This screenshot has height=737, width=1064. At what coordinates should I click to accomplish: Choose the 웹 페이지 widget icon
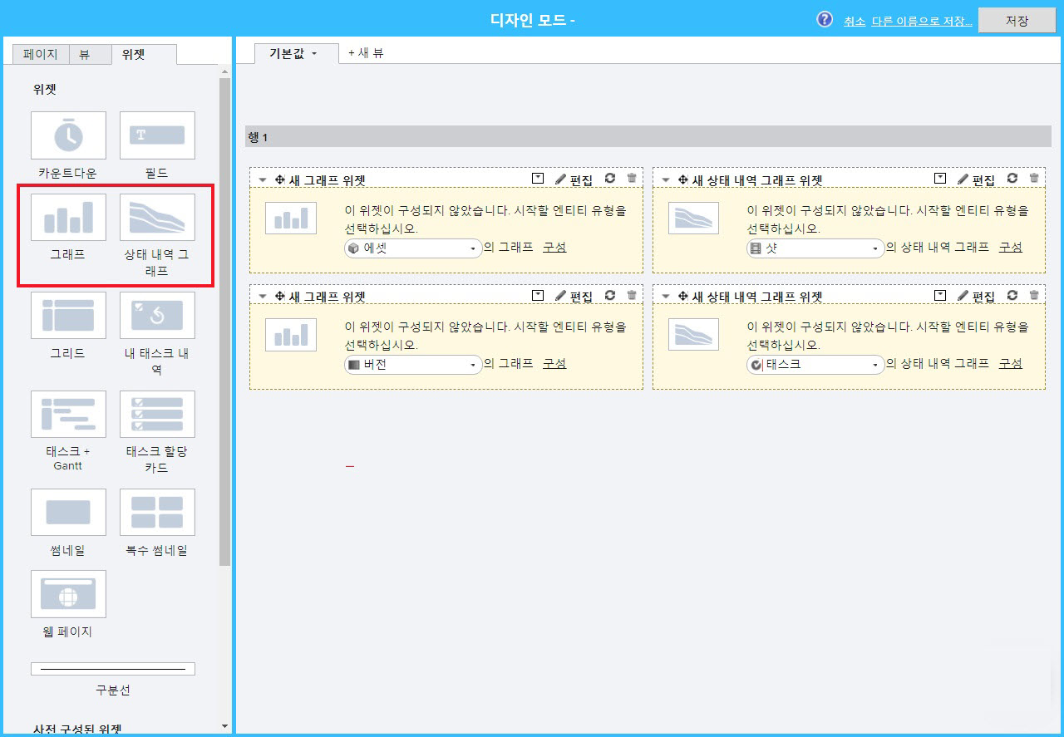click(x=68, y=593)
